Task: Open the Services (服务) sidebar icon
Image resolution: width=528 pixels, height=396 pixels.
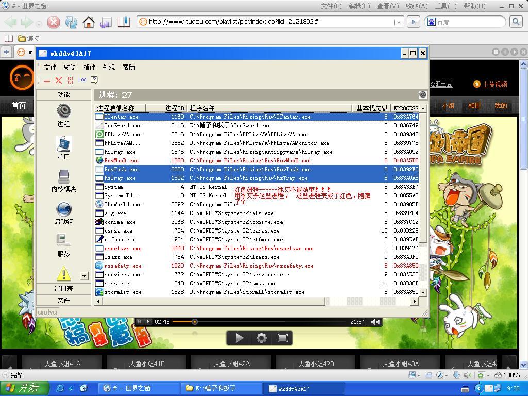Action: tap(63, 241)
